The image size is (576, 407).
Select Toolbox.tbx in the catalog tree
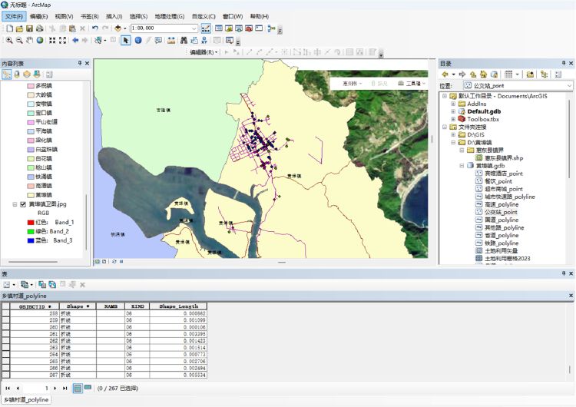[x=483, y=119]
